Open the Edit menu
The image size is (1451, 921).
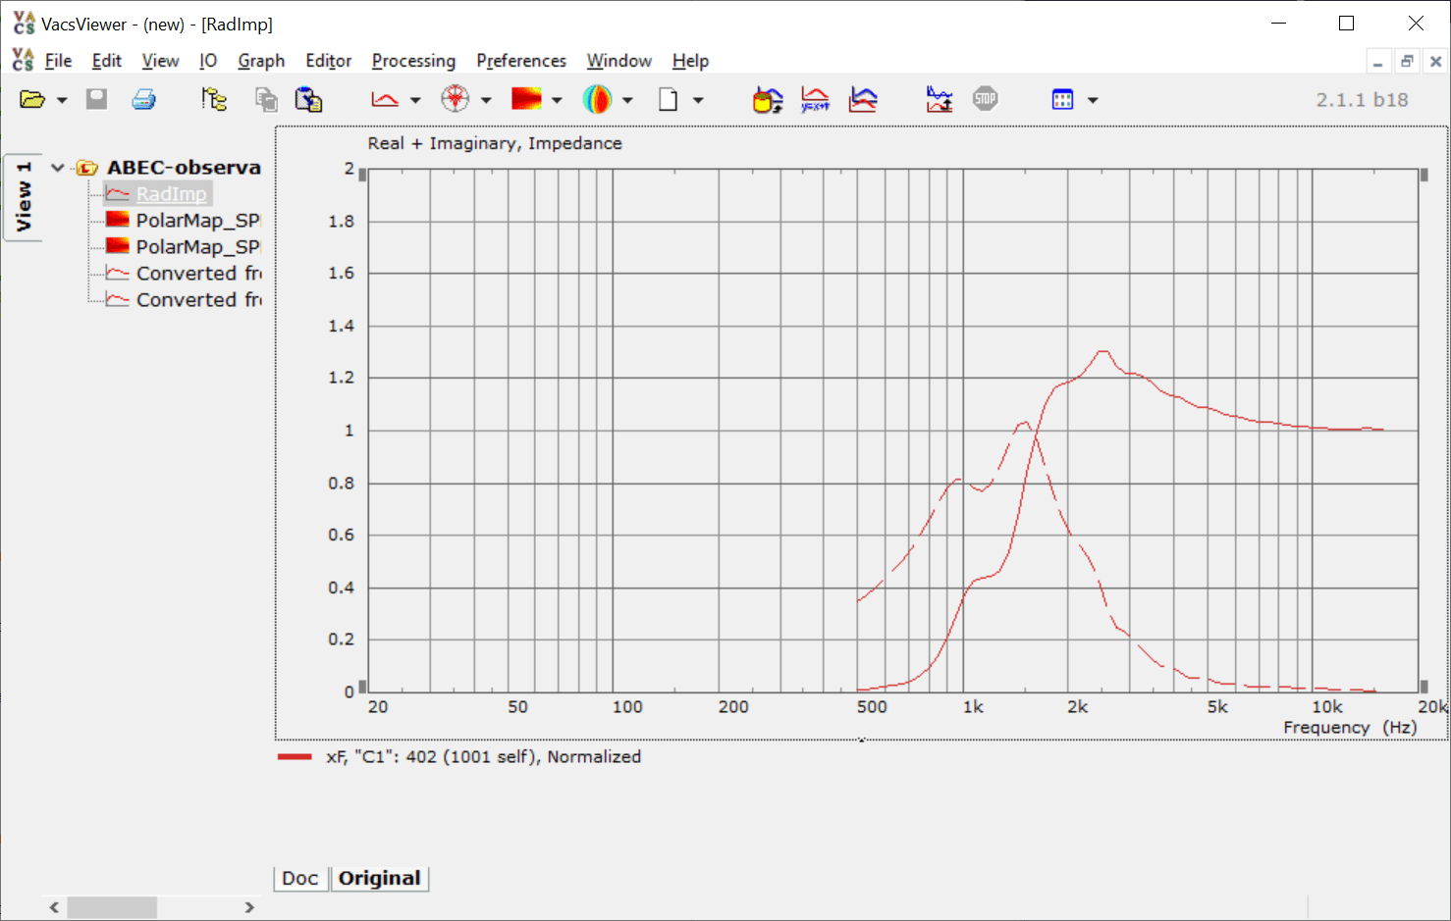(x=106, y=61)
